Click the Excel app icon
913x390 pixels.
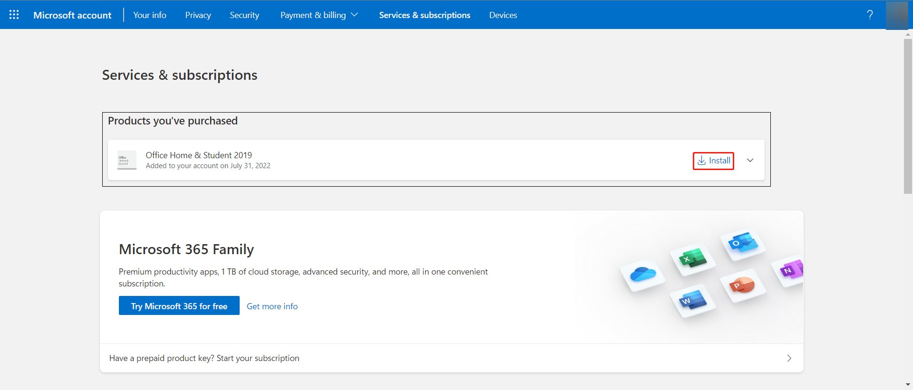692,259
